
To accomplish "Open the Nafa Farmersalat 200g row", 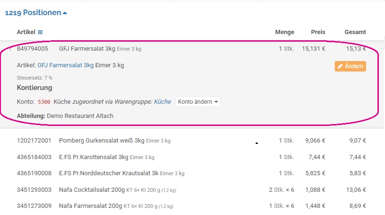I will coord(192,206).
